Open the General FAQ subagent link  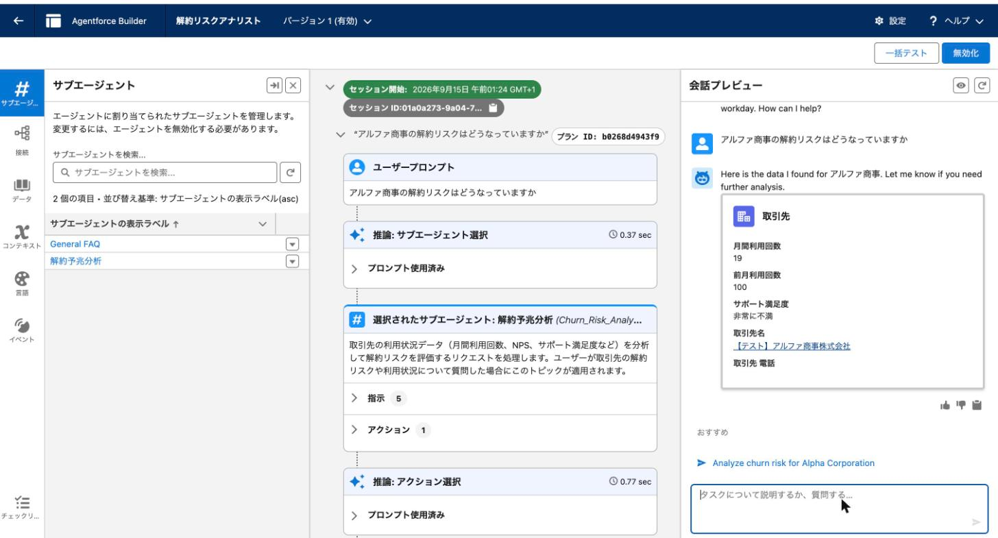pyautogui.click(x=75, y=244)
